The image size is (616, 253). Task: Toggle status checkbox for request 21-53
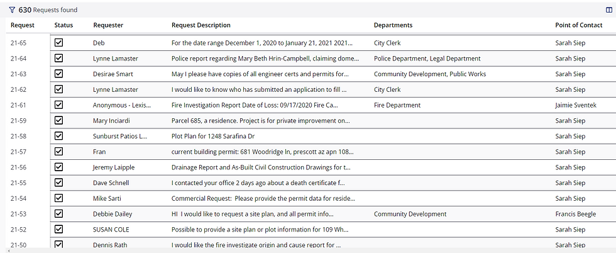(58, 213)
